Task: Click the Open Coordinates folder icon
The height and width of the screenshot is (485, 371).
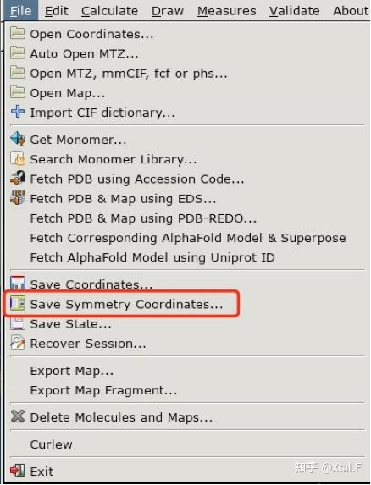Action: [x=18, y=33]
